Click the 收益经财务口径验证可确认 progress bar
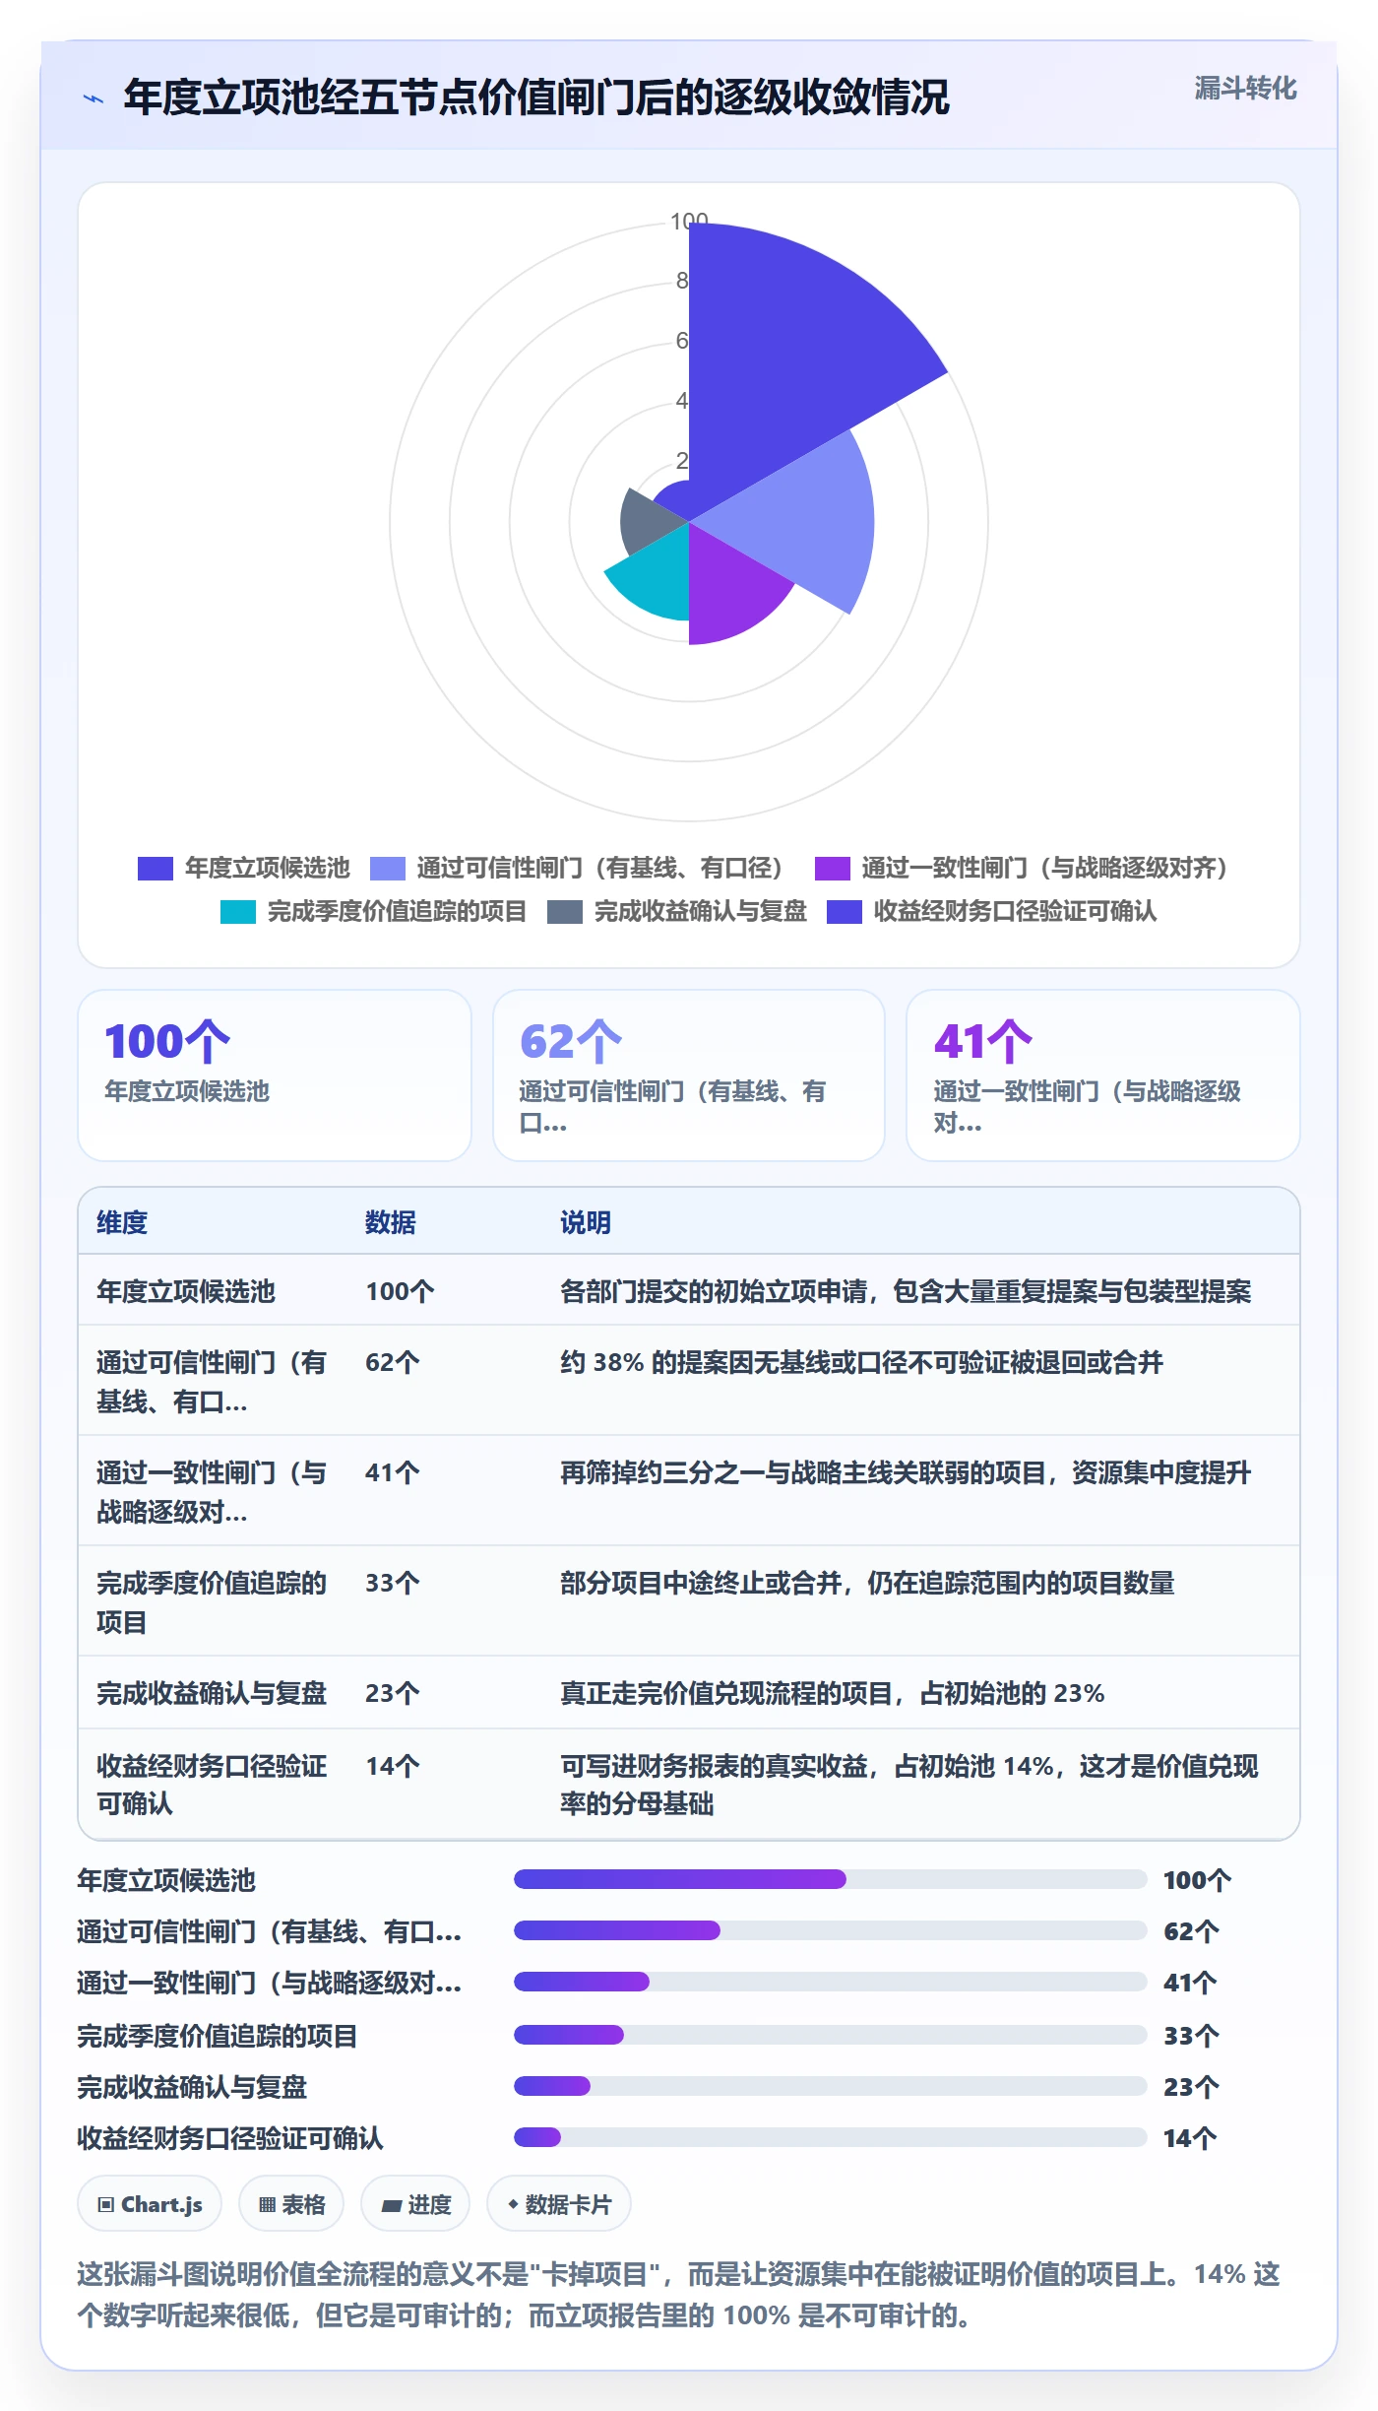This screenshot has width=1378, height=2411. pyautogui.click(x=830, y=2137)
